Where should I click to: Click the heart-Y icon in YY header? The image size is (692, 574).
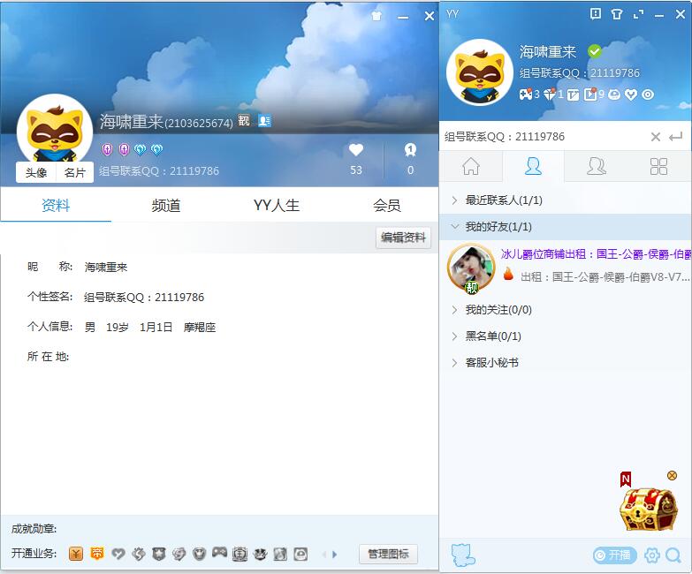[631, 94]
